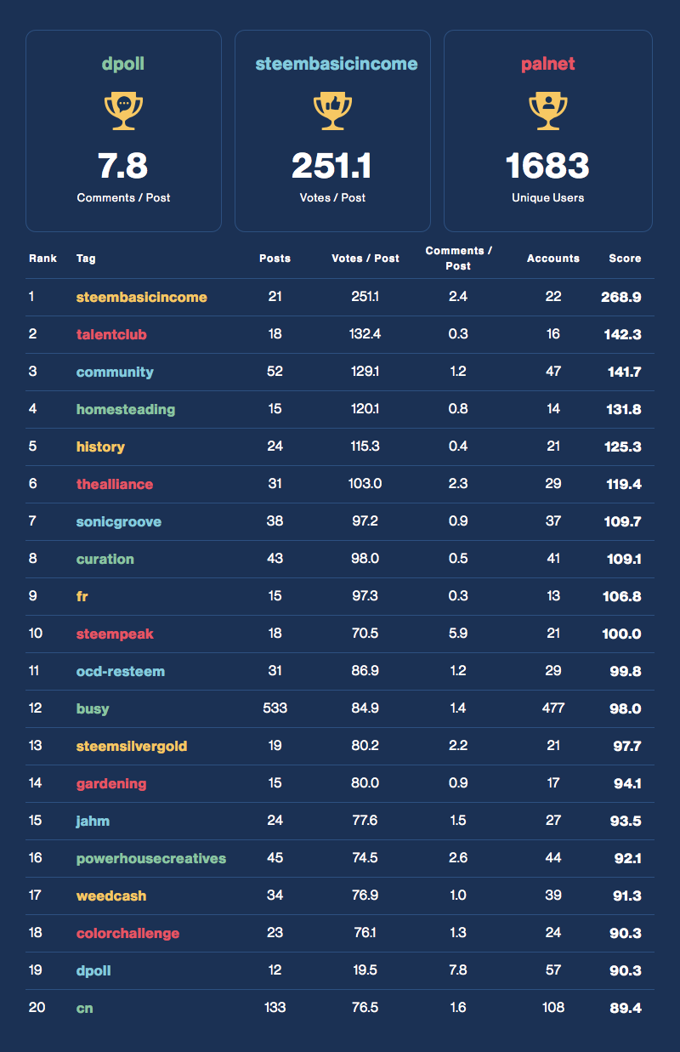Viewport: 680px width, 1052px height.
Task: Open the dpoll card title
Action: (x=123, y=64)
